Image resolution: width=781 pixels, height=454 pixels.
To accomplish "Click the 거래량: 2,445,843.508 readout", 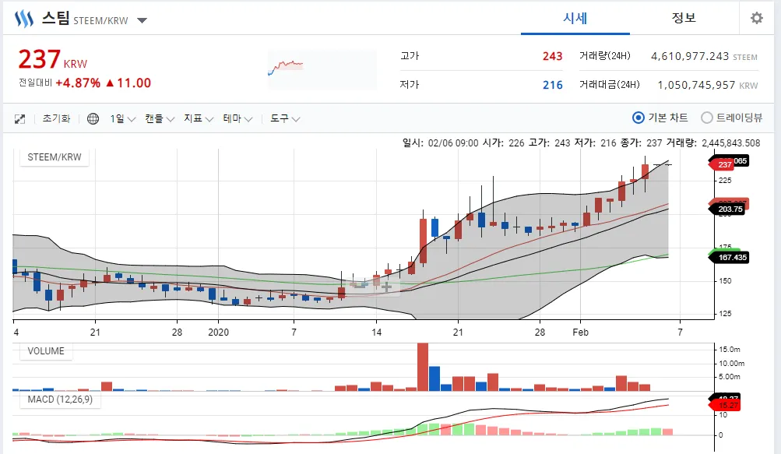I will 713,143.
